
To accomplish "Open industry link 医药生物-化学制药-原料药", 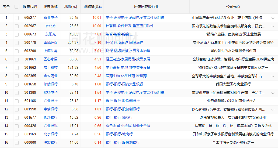I will click(126, 76).
